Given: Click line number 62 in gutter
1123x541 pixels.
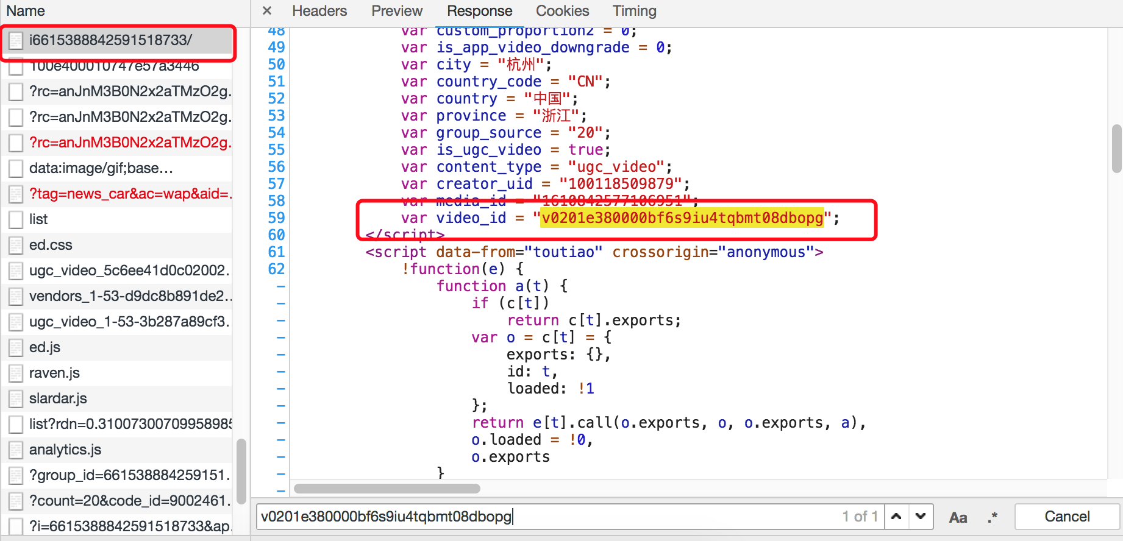Looking at the screenshot, I should [x=276, y=269].
